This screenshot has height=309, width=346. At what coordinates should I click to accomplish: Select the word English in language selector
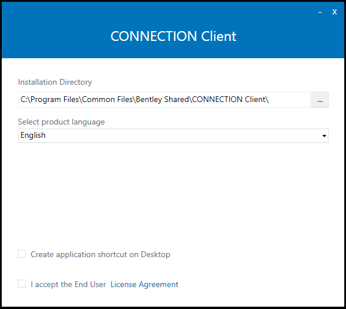(33, 135)
